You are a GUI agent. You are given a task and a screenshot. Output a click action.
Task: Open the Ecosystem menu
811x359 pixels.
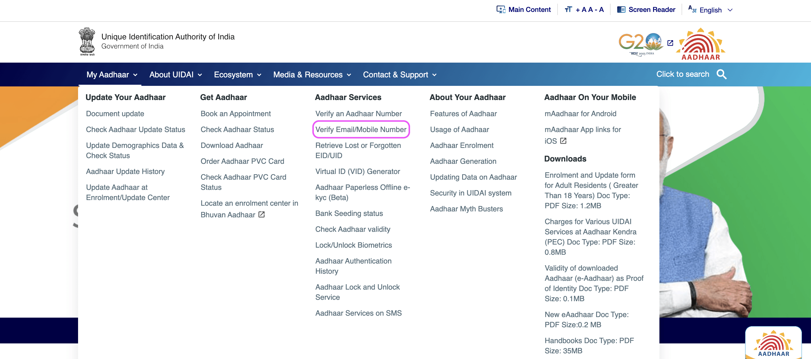233,75
